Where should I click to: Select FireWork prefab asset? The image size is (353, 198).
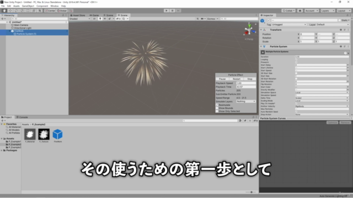pos(57,134)
